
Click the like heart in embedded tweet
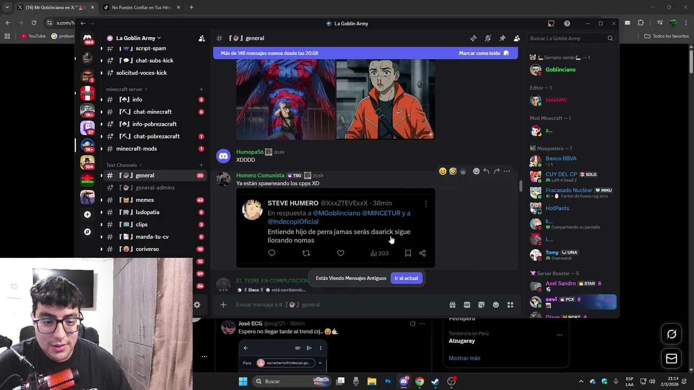click(340, 253)
